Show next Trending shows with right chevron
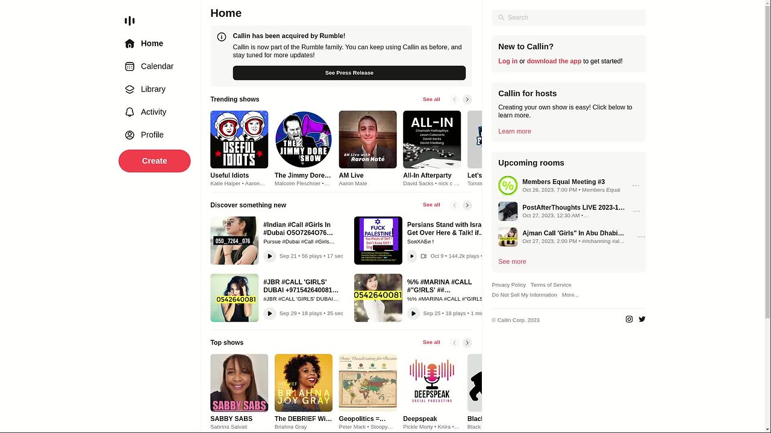This screenshot has height=433, width=771. 467,99
